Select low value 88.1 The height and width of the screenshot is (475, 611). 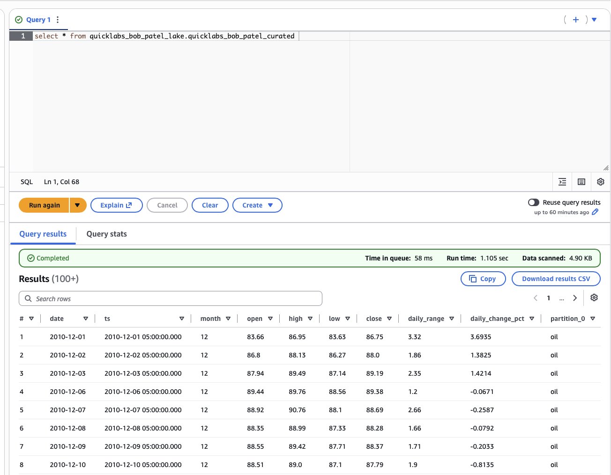335,410
